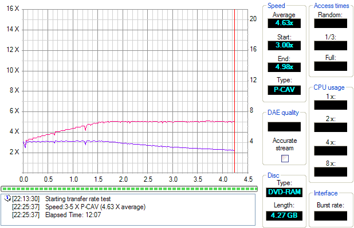Click the info icon beside the log

[x=7, y=198]
